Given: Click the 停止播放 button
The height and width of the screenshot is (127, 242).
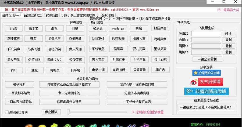Looking at the screenshot, I should pos(51,112).
